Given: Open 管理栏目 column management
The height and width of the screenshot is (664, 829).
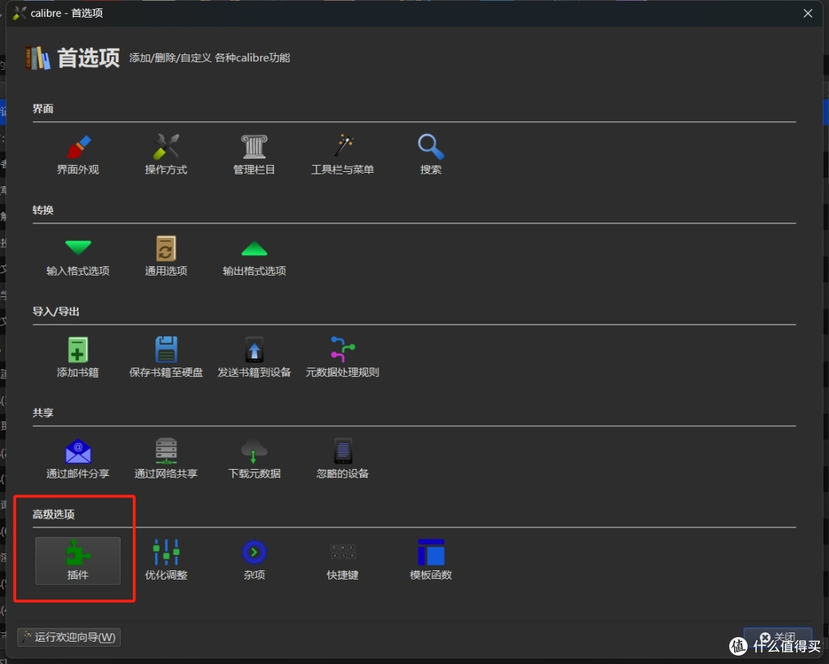Looking at the screenshot, I should [x=254, y=154].
